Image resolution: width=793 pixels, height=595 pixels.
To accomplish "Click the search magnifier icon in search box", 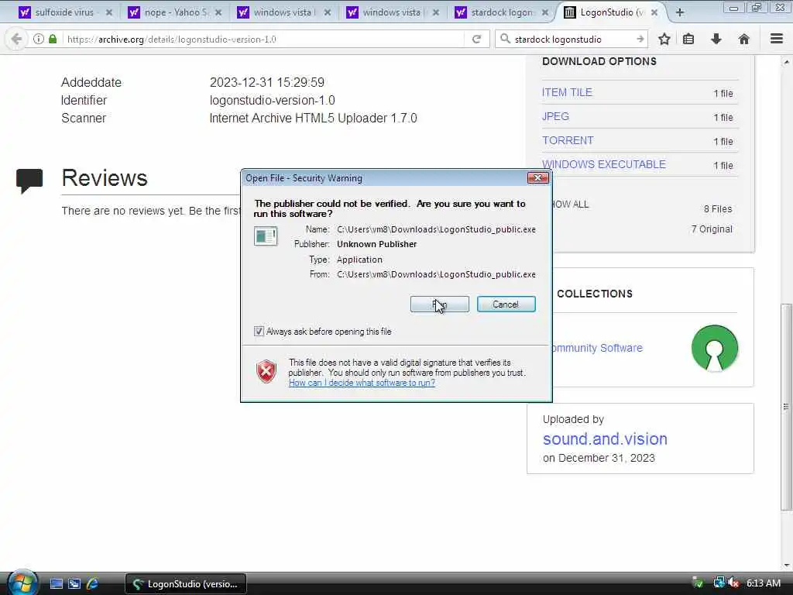I will 505,39.
